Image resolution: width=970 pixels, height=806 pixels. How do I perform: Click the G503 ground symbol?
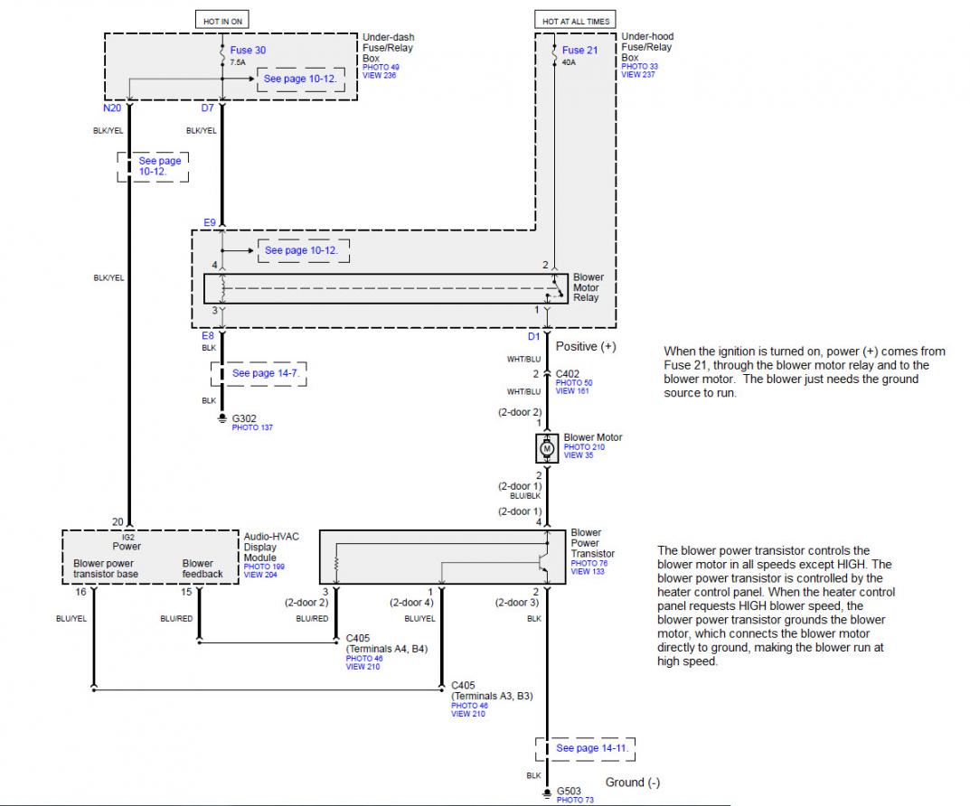[546, 793]
